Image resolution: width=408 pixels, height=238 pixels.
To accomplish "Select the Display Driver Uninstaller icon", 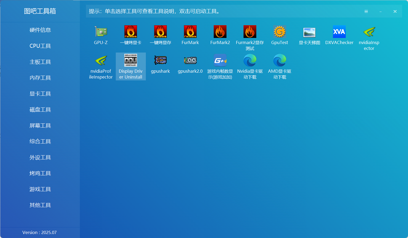I will [x=131, y=60].
